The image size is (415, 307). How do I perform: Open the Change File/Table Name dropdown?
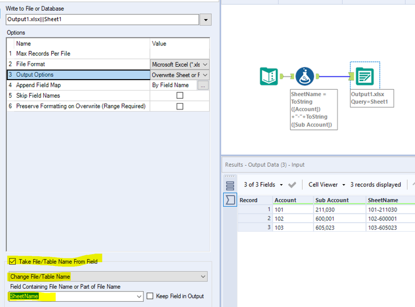(203, 277)
